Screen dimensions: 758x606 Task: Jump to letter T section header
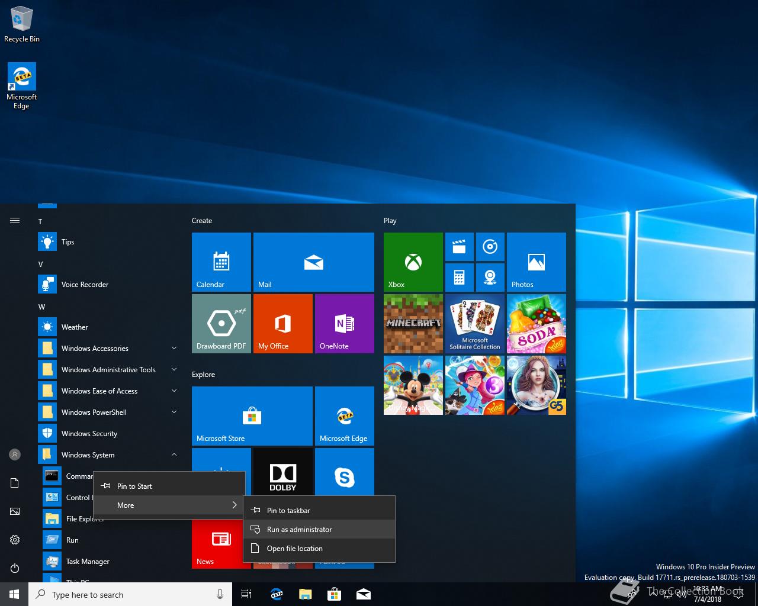point(40,221)
